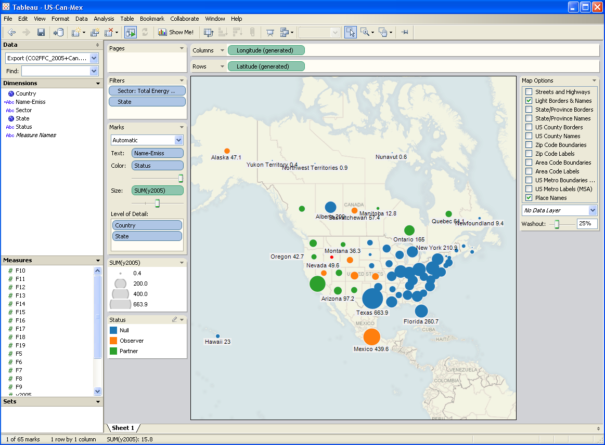Click the presentation mode icon

270,32
